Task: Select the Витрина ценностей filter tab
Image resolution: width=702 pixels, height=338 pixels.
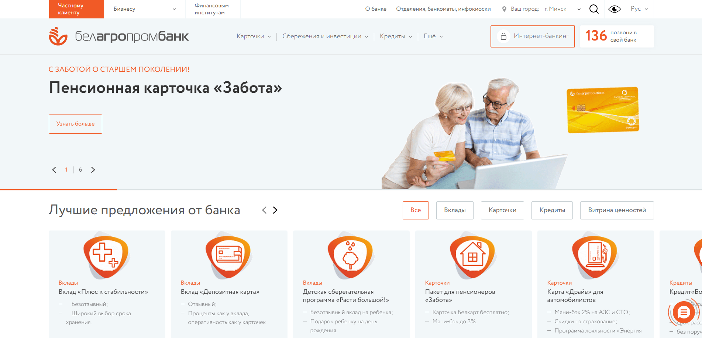Action: (x=617, y=210)
